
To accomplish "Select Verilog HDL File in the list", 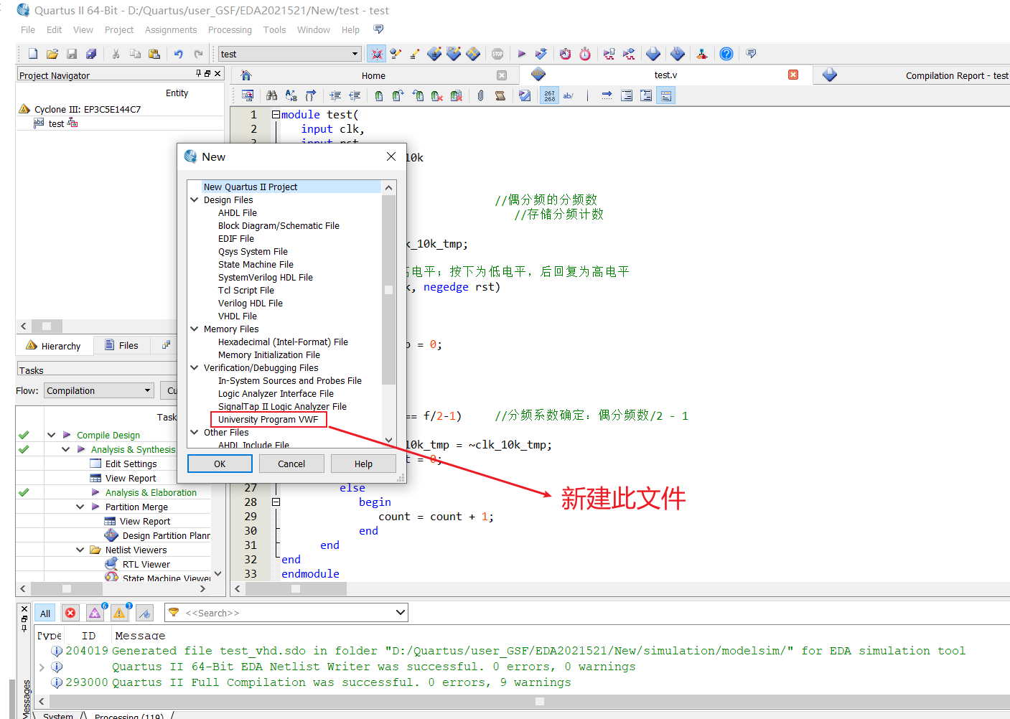I will pos(251,303).
